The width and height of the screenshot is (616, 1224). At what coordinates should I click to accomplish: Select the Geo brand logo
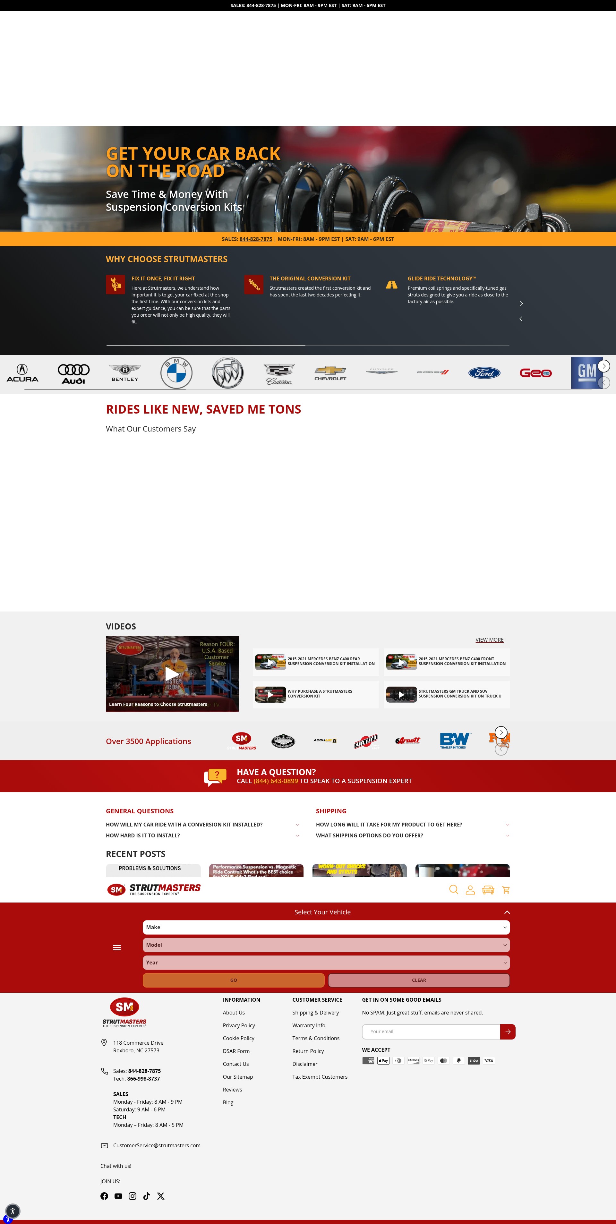point(536,373)
